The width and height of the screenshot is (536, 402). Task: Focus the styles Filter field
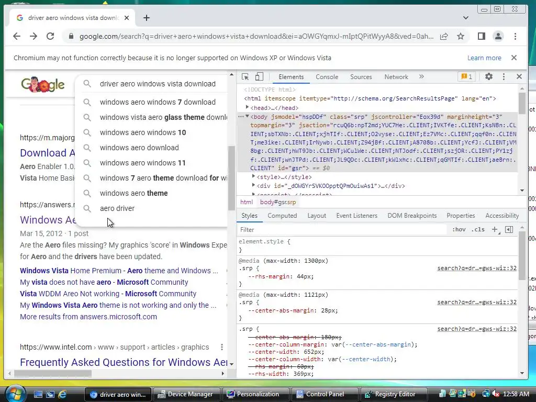[x=342, y=230]
